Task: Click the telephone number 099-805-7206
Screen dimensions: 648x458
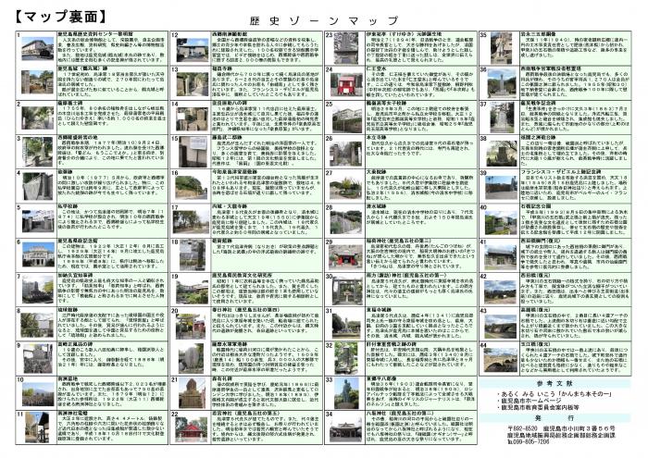Action: pos(529,441)
